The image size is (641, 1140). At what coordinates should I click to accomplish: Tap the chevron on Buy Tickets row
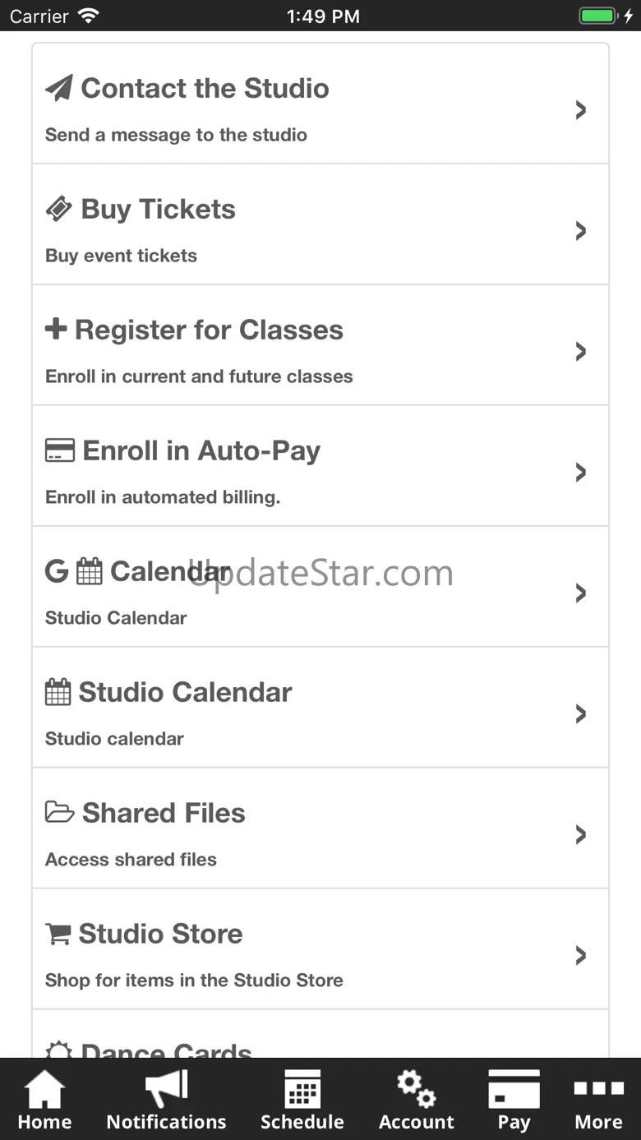click(x=581, y=231)
